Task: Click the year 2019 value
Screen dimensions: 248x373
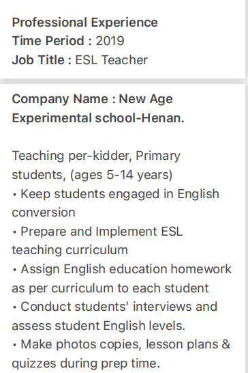Action: point(110,41)
